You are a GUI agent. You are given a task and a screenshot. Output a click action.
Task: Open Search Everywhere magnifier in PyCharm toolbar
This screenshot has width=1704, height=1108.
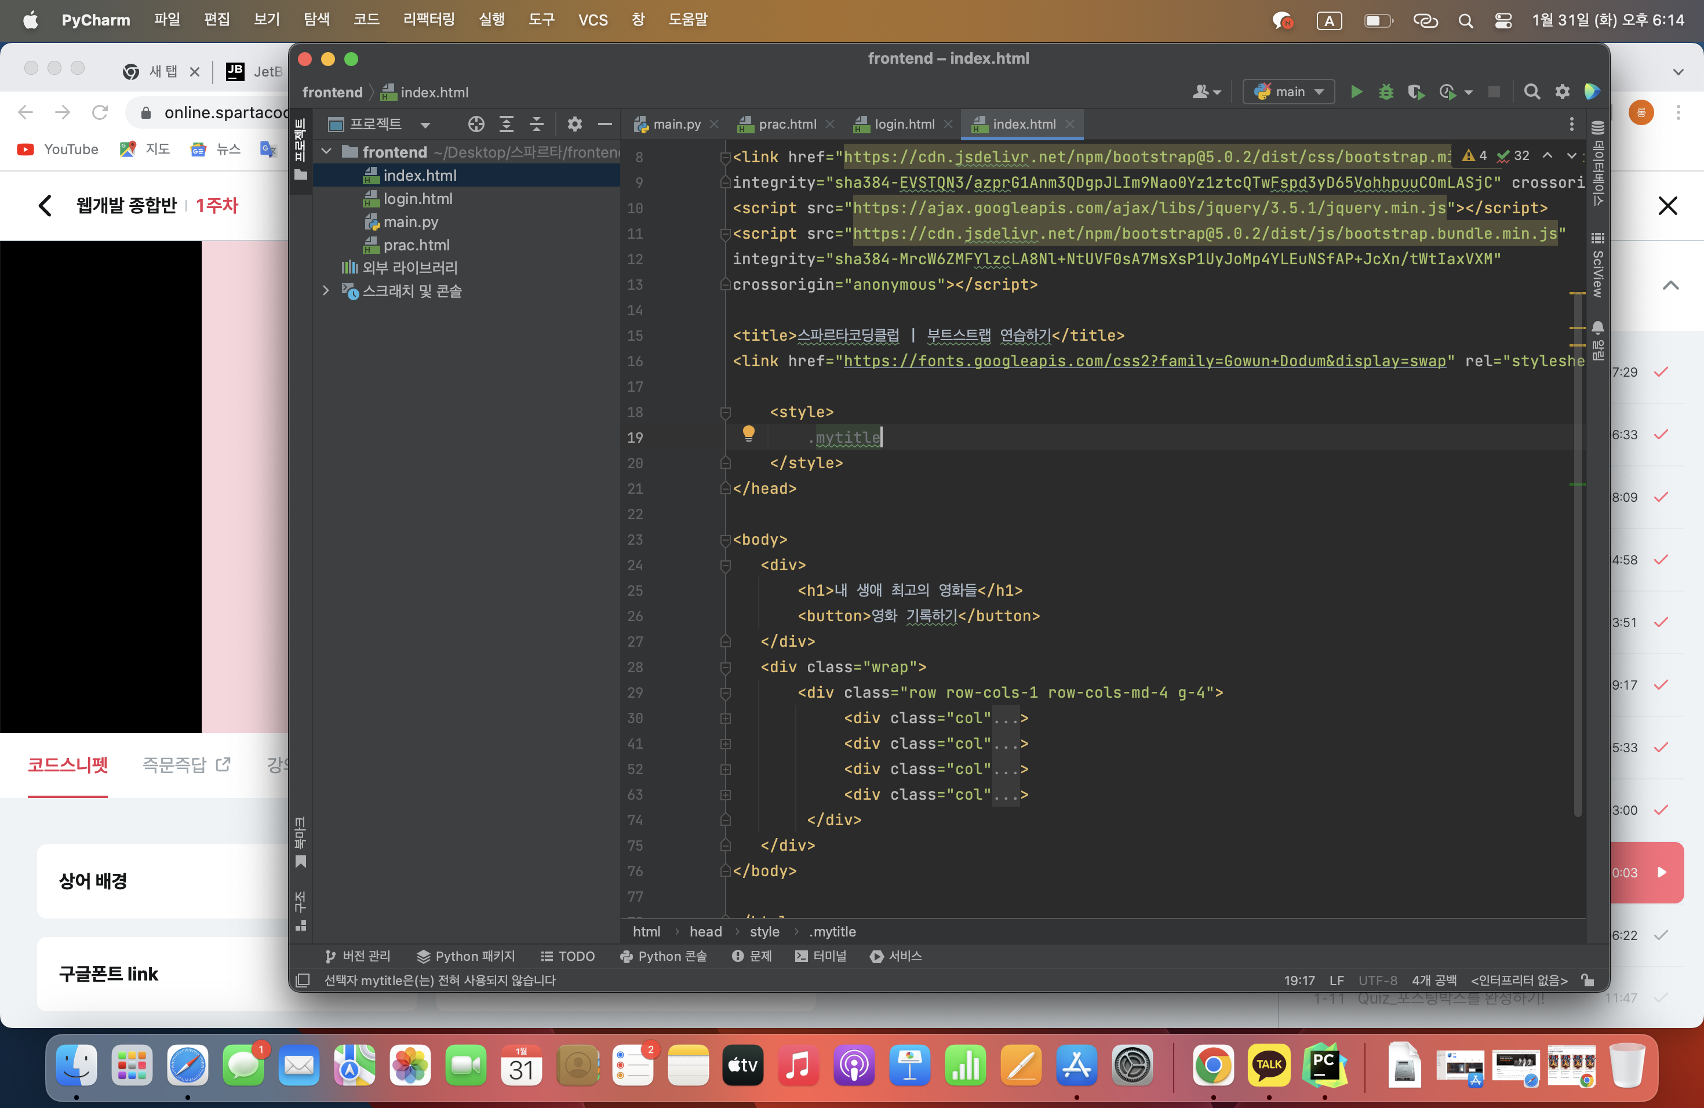tap(1532, 92)
